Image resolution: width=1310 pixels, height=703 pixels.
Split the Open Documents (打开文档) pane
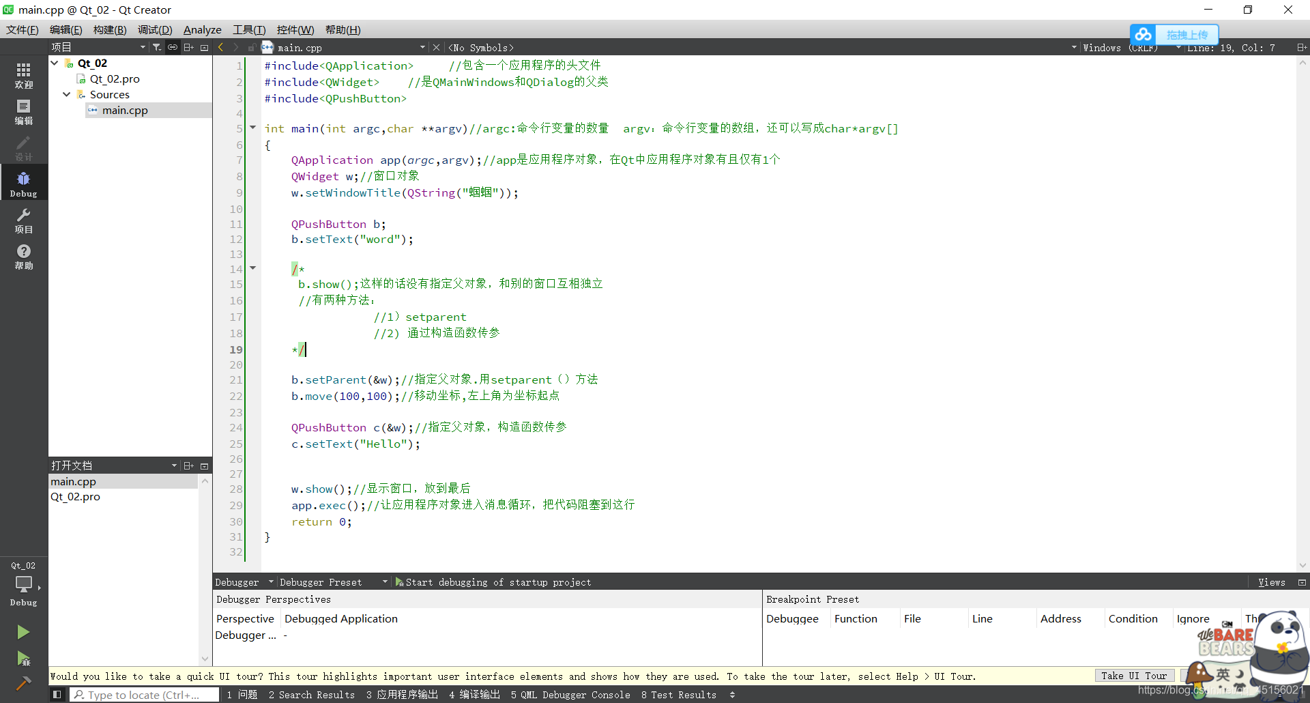pyautogui.click(x=189, y=465)
